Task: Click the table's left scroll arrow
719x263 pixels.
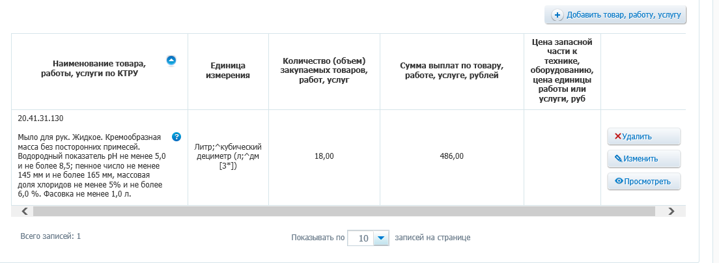Action: tap(25, 211)
